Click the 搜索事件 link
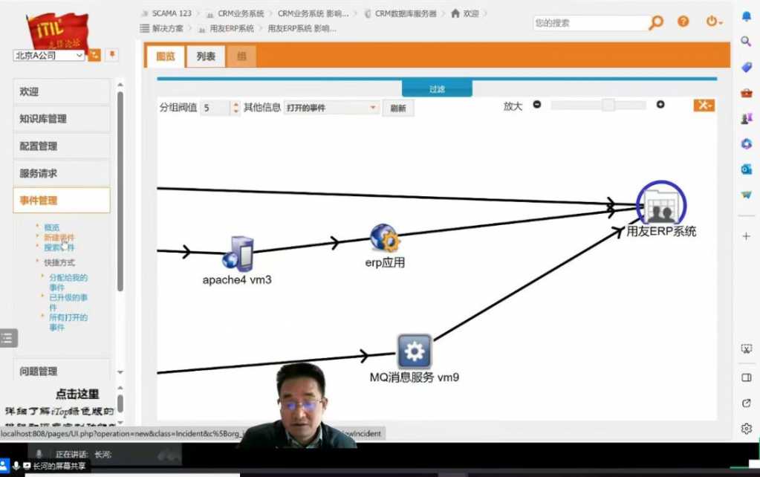The height and width of the screenshot is (477, 760). [x=59, y=247]
